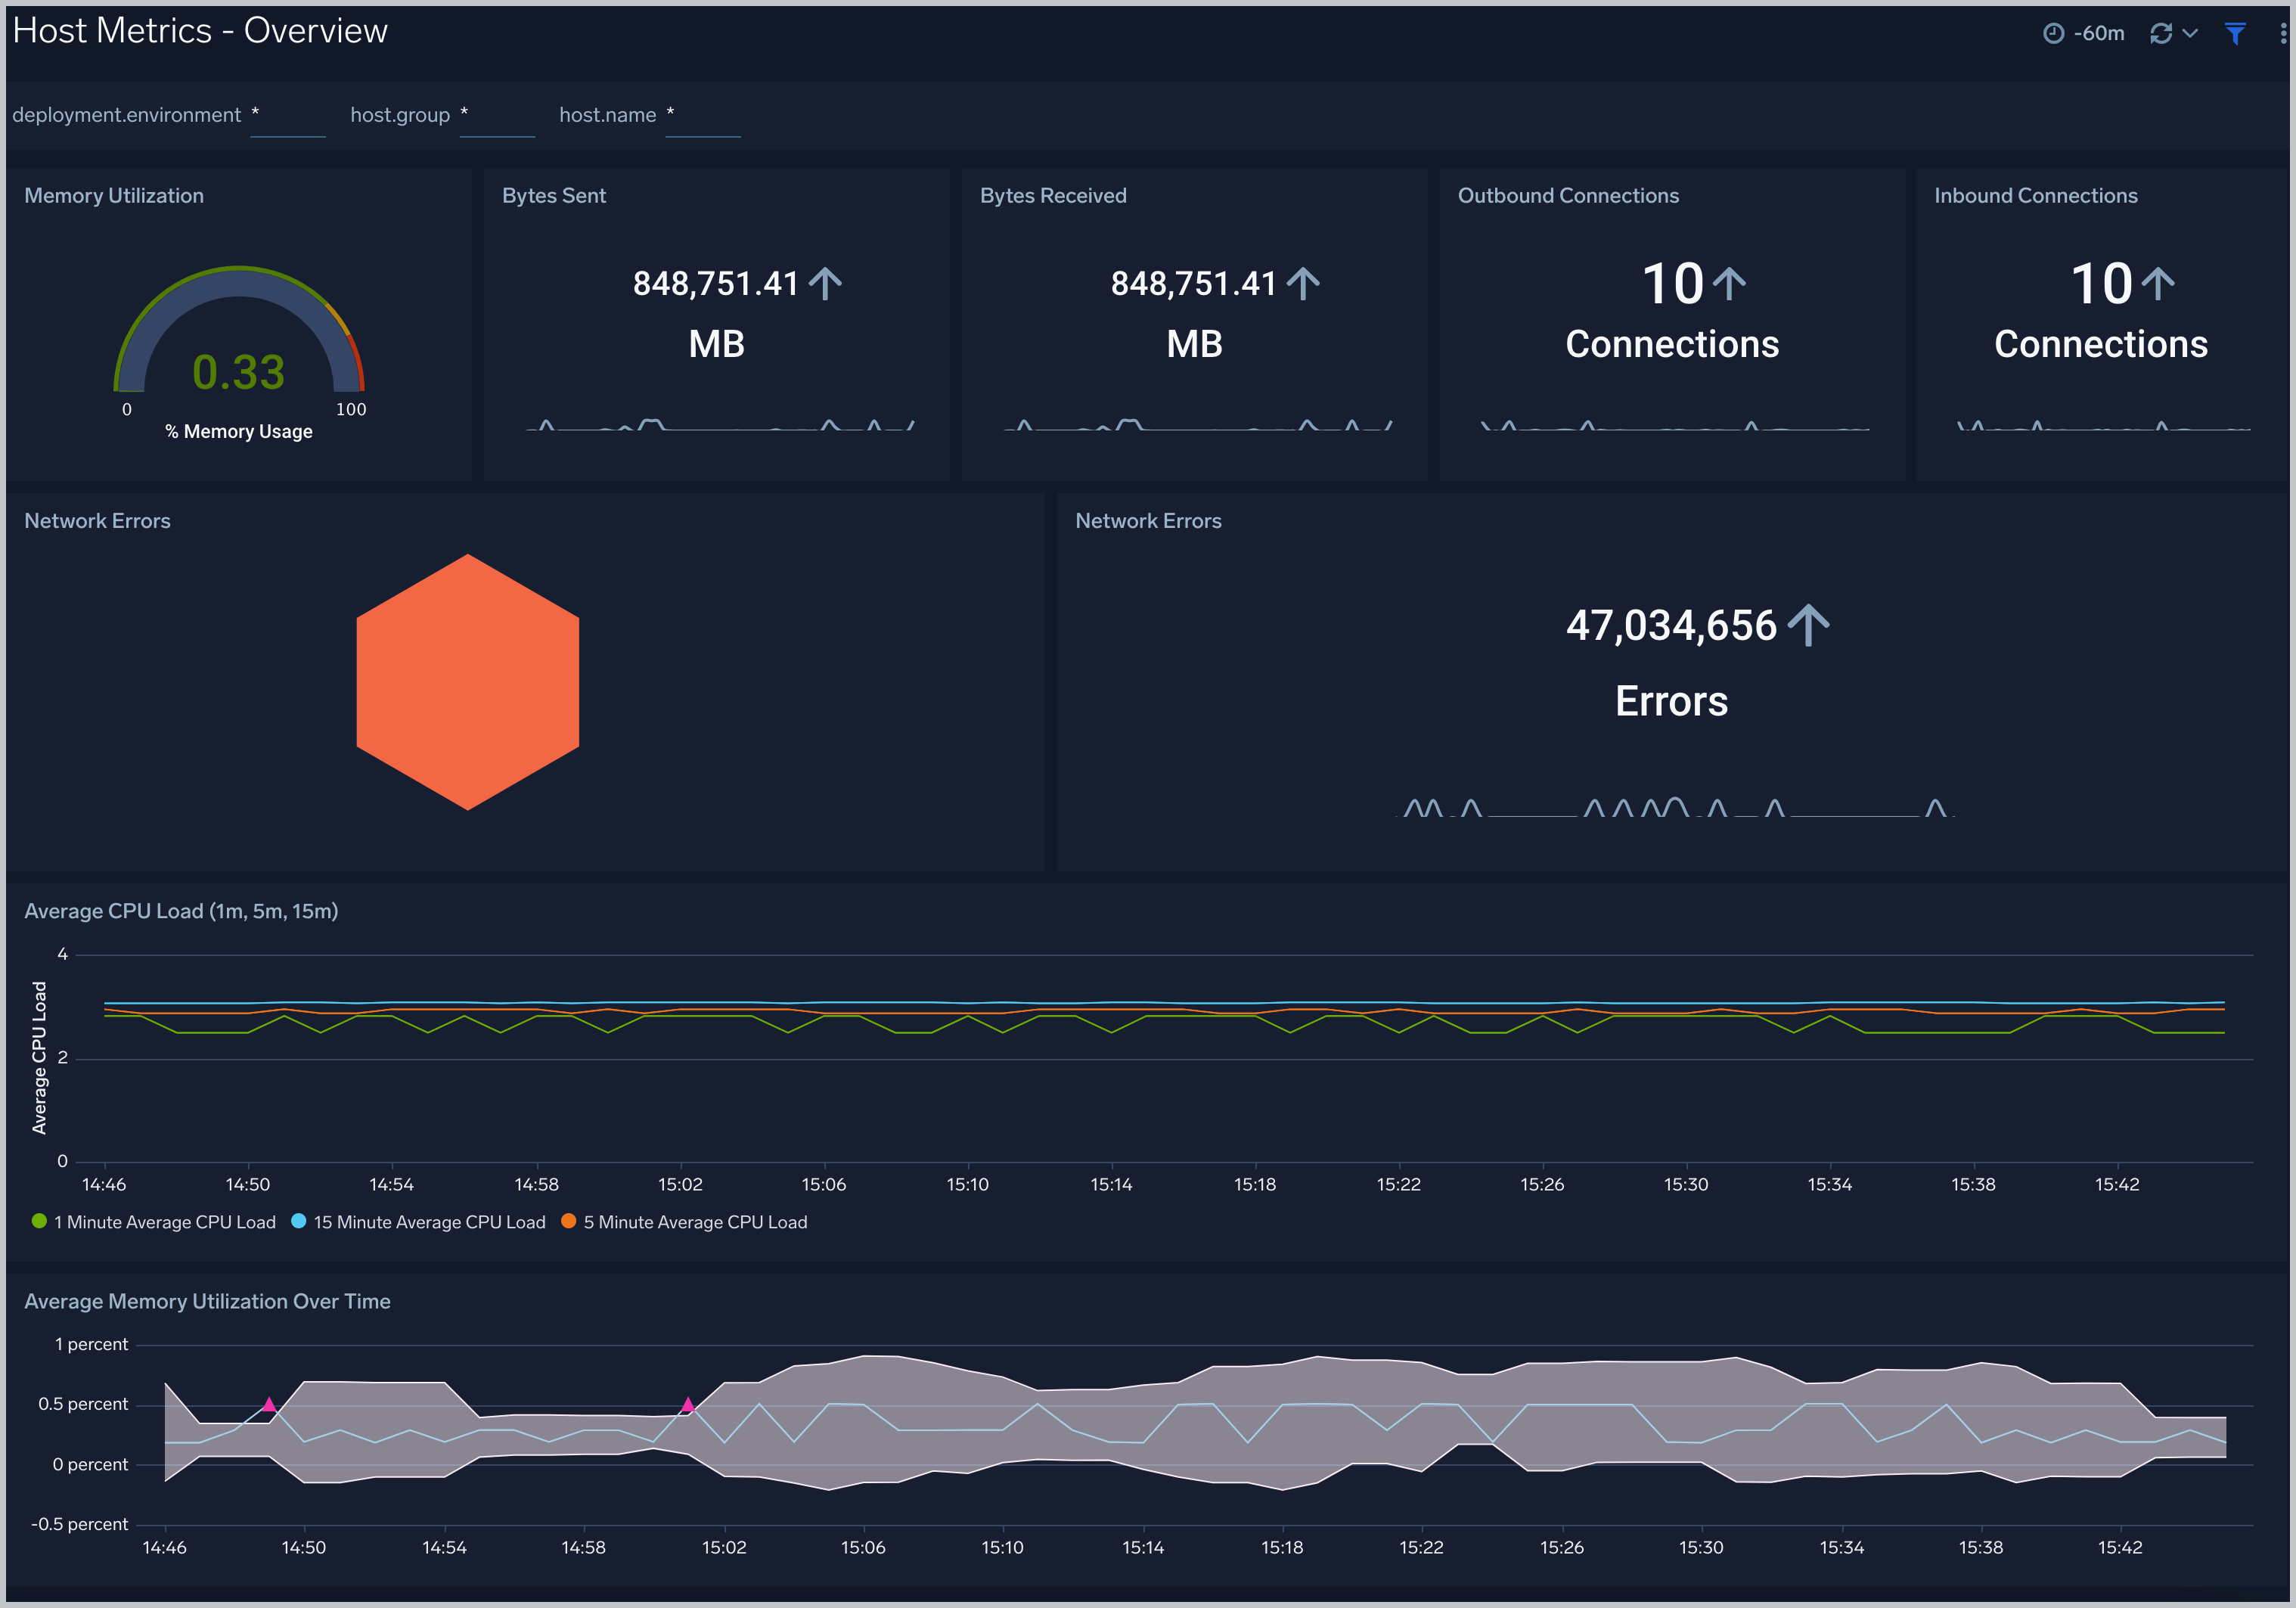Screen dimensions: 2296x1608
Task: Click the 15:22 tick on Memory Utilization chart
Action: point(1421,1547)
